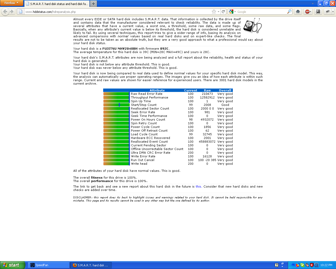Click the 'Reallocated Sector Count' attribute name

click(x=150, y=108)
